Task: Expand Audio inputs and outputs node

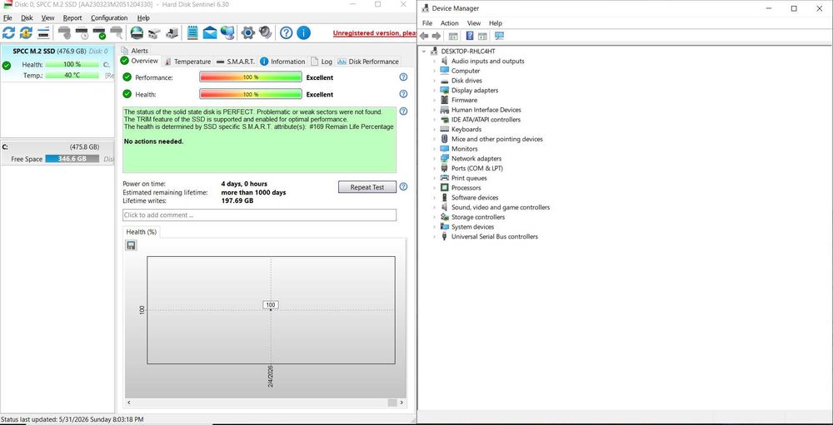Action: (x=434, y=61)
